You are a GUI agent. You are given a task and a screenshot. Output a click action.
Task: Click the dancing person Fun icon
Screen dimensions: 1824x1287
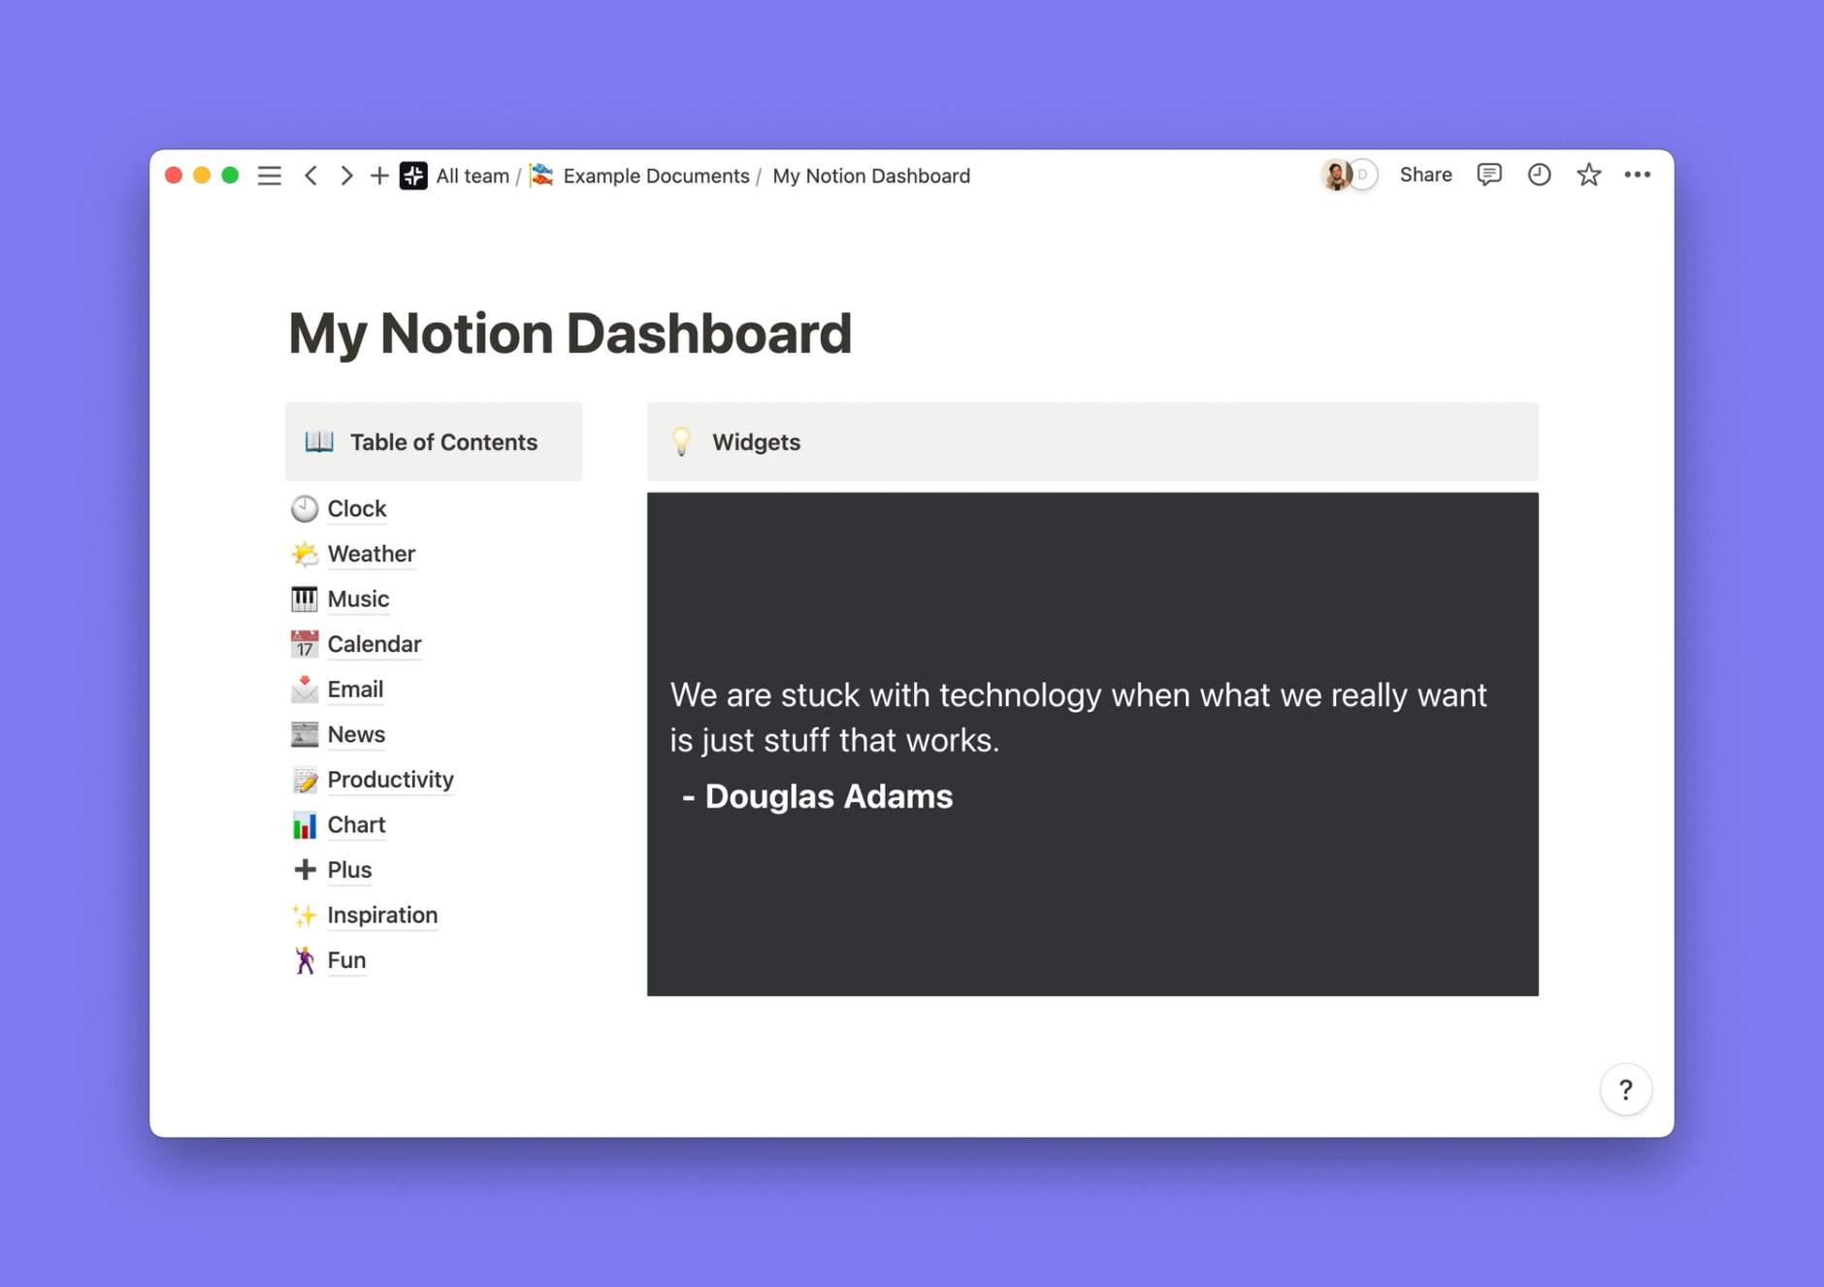305,960
